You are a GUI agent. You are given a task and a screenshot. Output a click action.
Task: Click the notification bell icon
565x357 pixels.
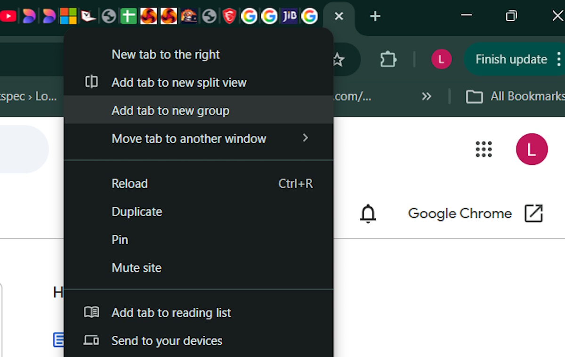[x=369, y=214]
